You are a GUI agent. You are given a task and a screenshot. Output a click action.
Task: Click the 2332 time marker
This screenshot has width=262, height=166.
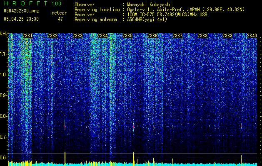52,36
